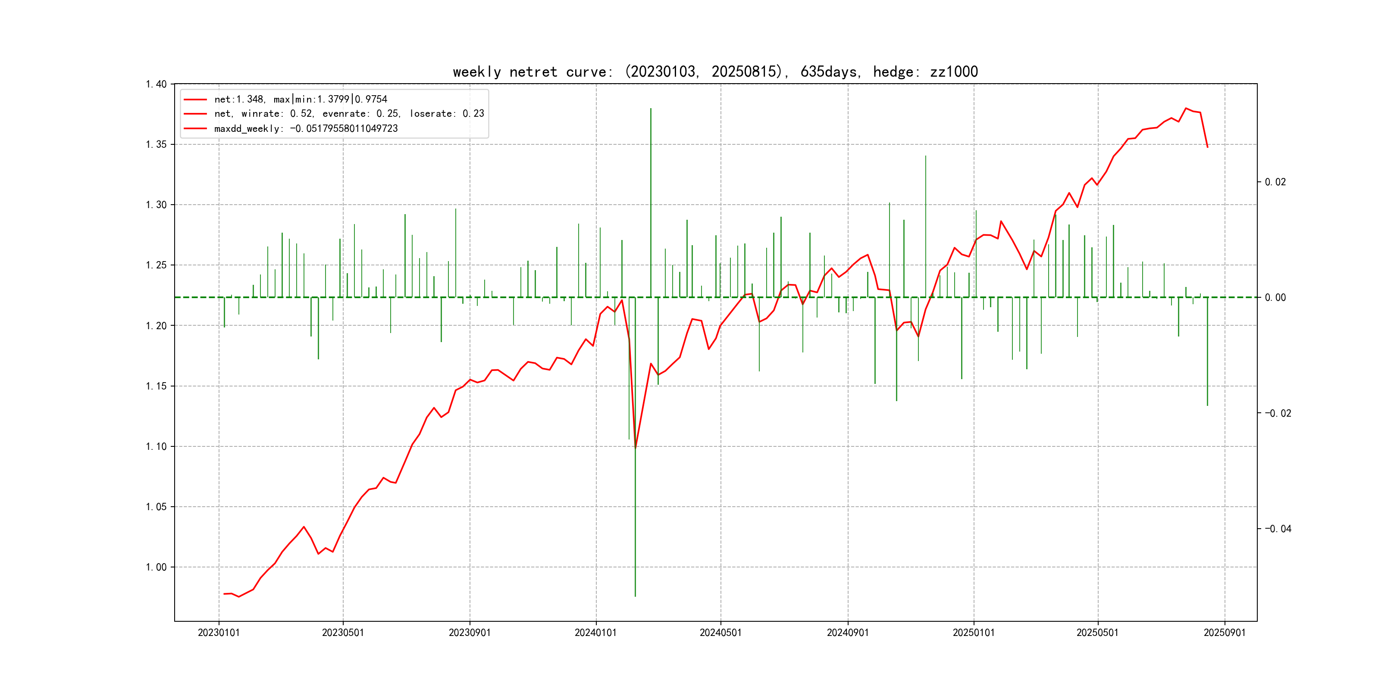Select the 20250501 date tick label
1397x698 pixels.
[x=1098, y=633]
